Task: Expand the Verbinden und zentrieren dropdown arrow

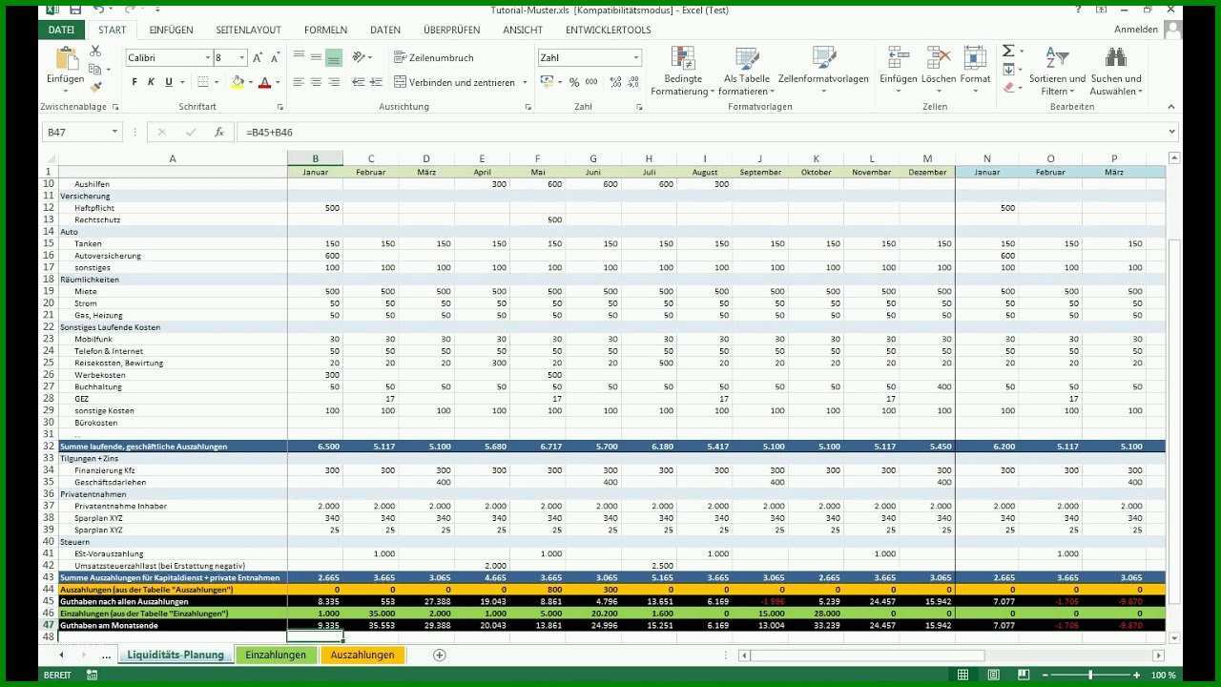Action: point(526,83)
